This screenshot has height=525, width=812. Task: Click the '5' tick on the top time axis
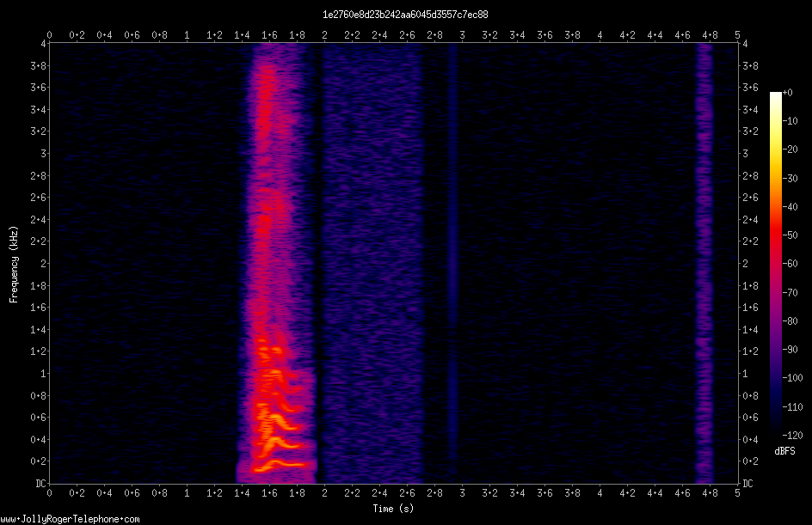point(737,35)
